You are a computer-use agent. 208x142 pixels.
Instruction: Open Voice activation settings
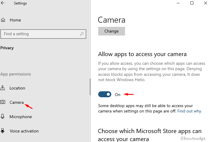[x=24, y=131]
